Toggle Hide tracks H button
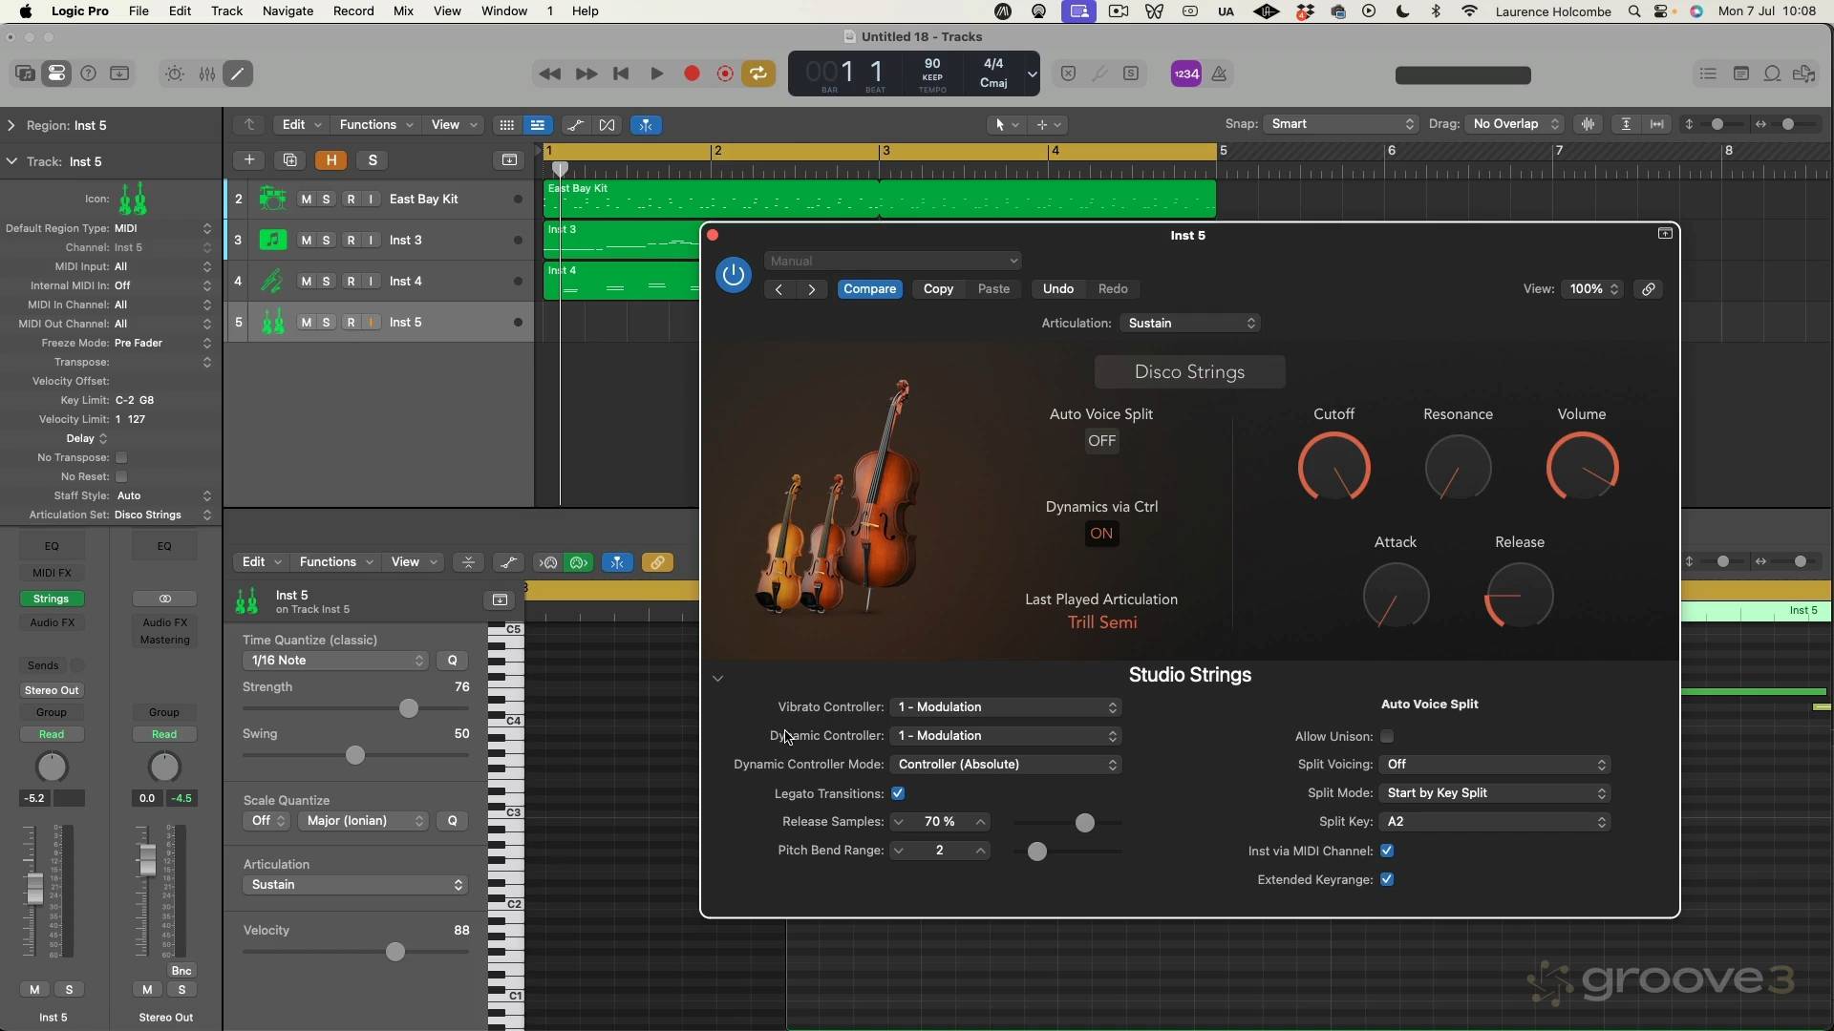 click(331, 160)
